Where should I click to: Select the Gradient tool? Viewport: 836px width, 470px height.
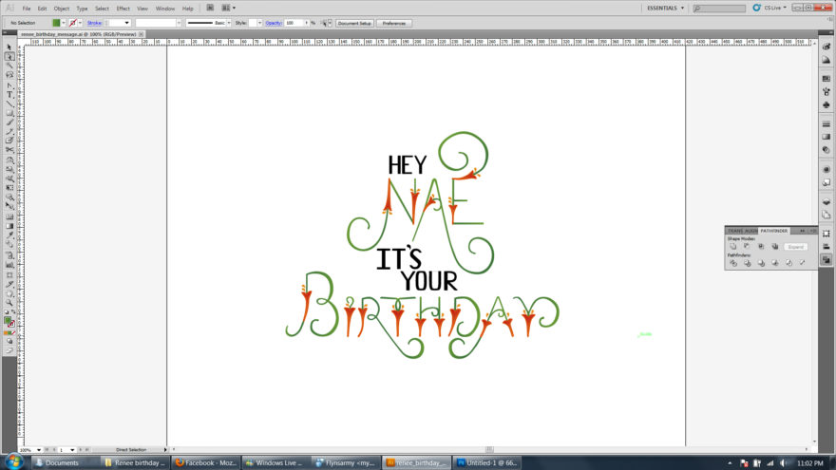pos(9,226)
